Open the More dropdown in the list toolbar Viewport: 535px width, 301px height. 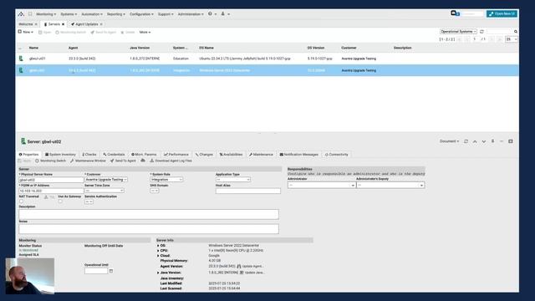(145, 32)
